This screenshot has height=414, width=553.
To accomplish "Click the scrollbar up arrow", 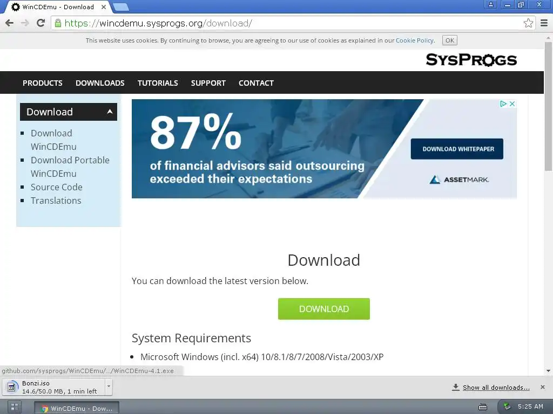I will click(x=548, y=37).
